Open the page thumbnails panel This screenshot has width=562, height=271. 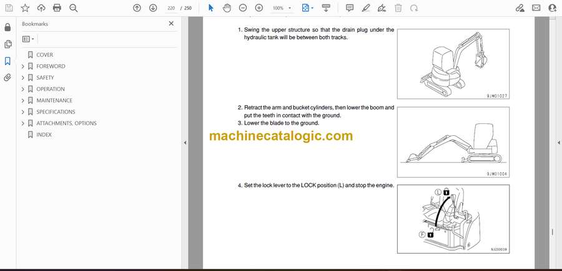point(7,44)
